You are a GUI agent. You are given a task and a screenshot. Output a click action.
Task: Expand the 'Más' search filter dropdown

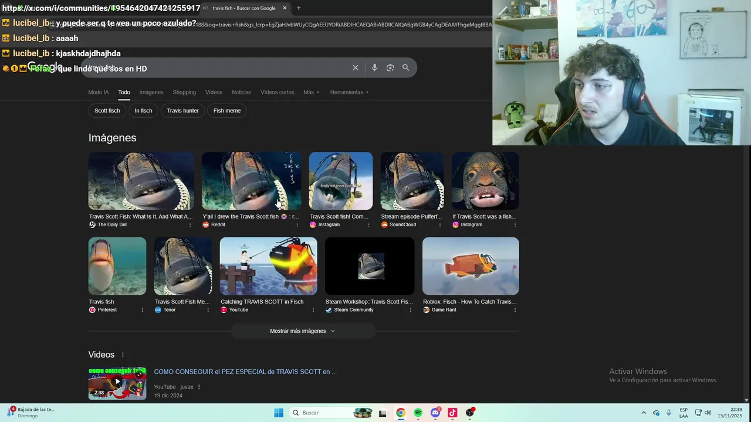[x=312, y=93]
